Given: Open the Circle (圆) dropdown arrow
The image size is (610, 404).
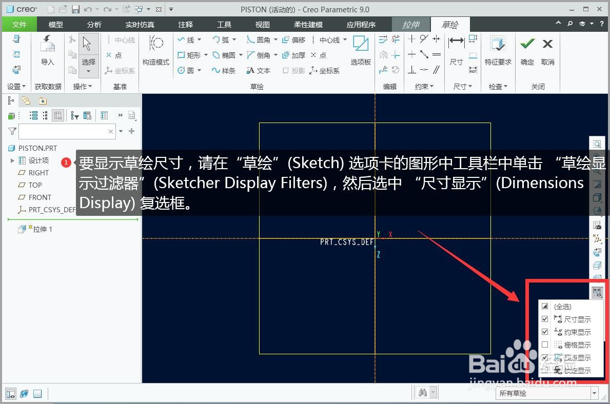Looking at the screenshot, I should [199, 70].
